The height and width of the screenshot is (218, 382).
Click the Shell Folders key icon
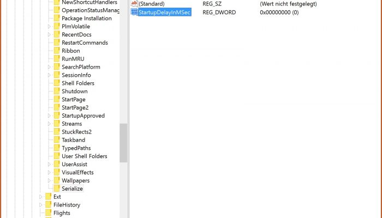57,83
